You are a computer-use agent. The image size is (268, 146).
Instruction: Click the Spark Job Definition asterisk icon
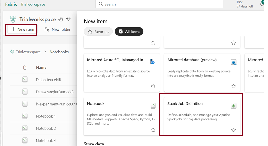tap(233, 106)
